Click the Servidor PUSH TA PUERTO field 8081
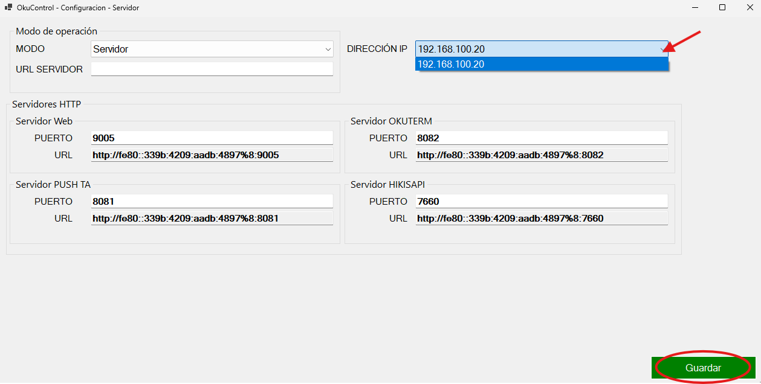The width and height of the screenshot is (761, 384). click(x=212, y=201)
